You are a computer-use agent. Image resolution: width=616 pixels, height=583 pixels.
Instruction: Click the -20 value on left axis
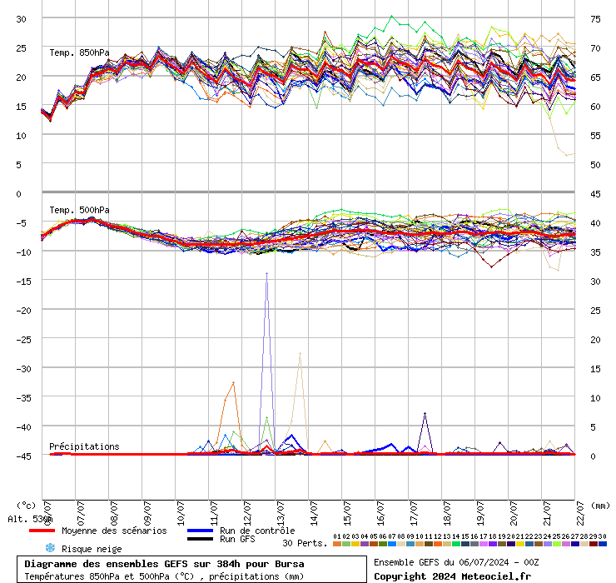(x=23, y=311)
